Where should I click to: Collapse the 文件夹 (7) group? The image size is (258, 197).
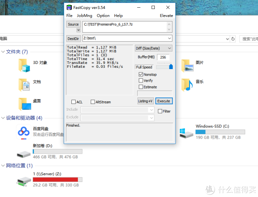click(x=3, y=52)
